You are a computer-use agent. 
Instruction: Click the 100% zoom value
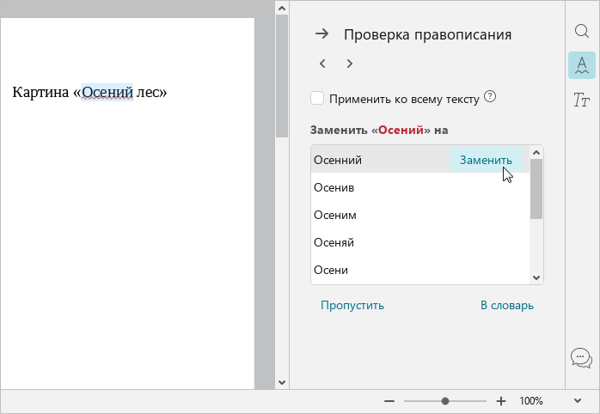(530, 401)
